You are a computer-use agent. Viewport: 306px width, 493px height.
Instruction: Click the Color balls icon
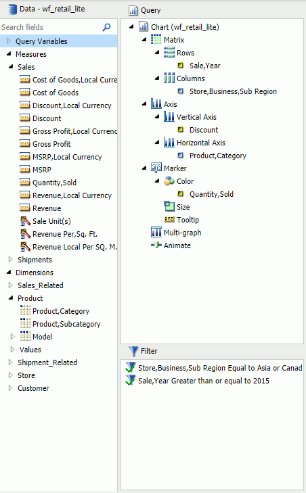pos(169,181)
